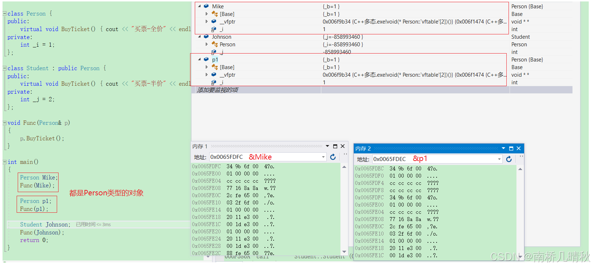Expand __vfptr under p1

click(x=207, y=75)
